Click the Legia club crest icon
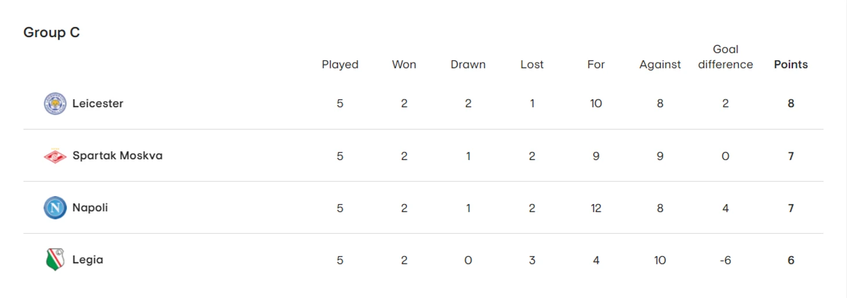The width and height of the screenshot is (847, 298). click(x=55, y=260)
